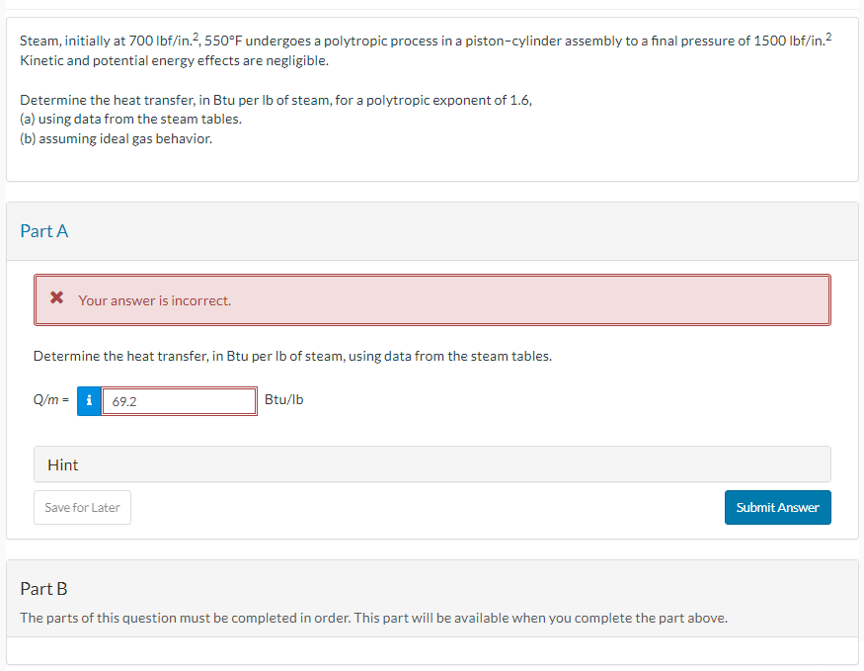This screenshot has height=671, width=864.
Task: Select the answer input containing 69.2
Action: click(x=179, y=401)
